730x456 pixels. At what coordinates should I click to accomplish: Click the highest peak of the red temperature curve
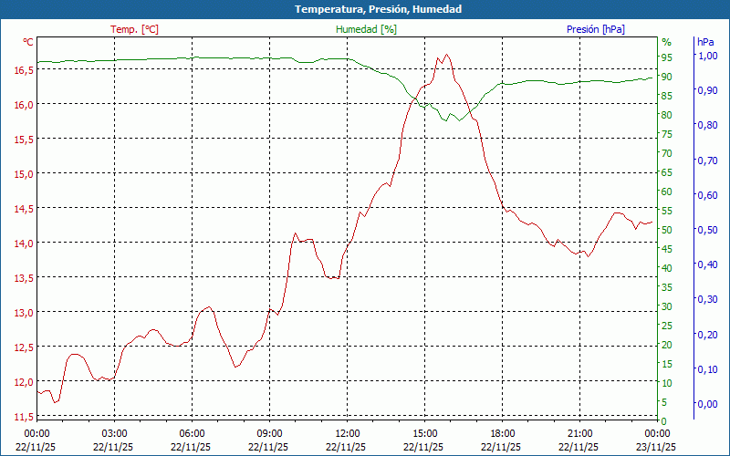[445, 55]
